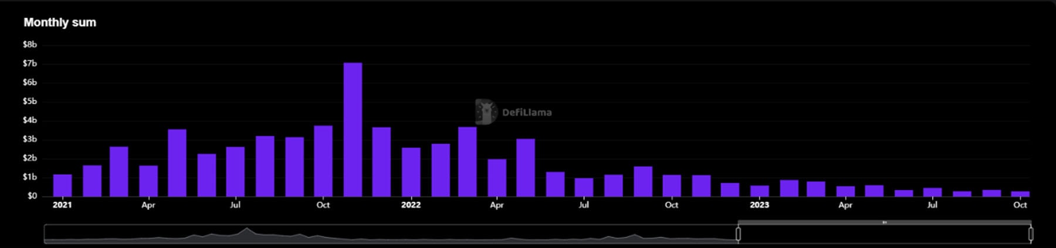Click the peak in the range overview sparkline

pyautogui.click(x=247, y=230)
